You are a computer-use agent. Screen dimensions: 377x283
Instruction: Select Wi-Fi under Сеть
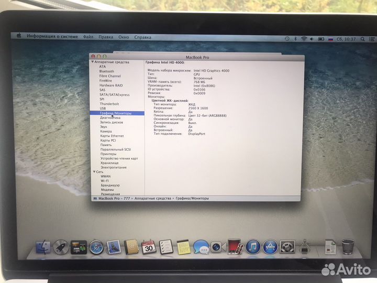click(105, 180)
